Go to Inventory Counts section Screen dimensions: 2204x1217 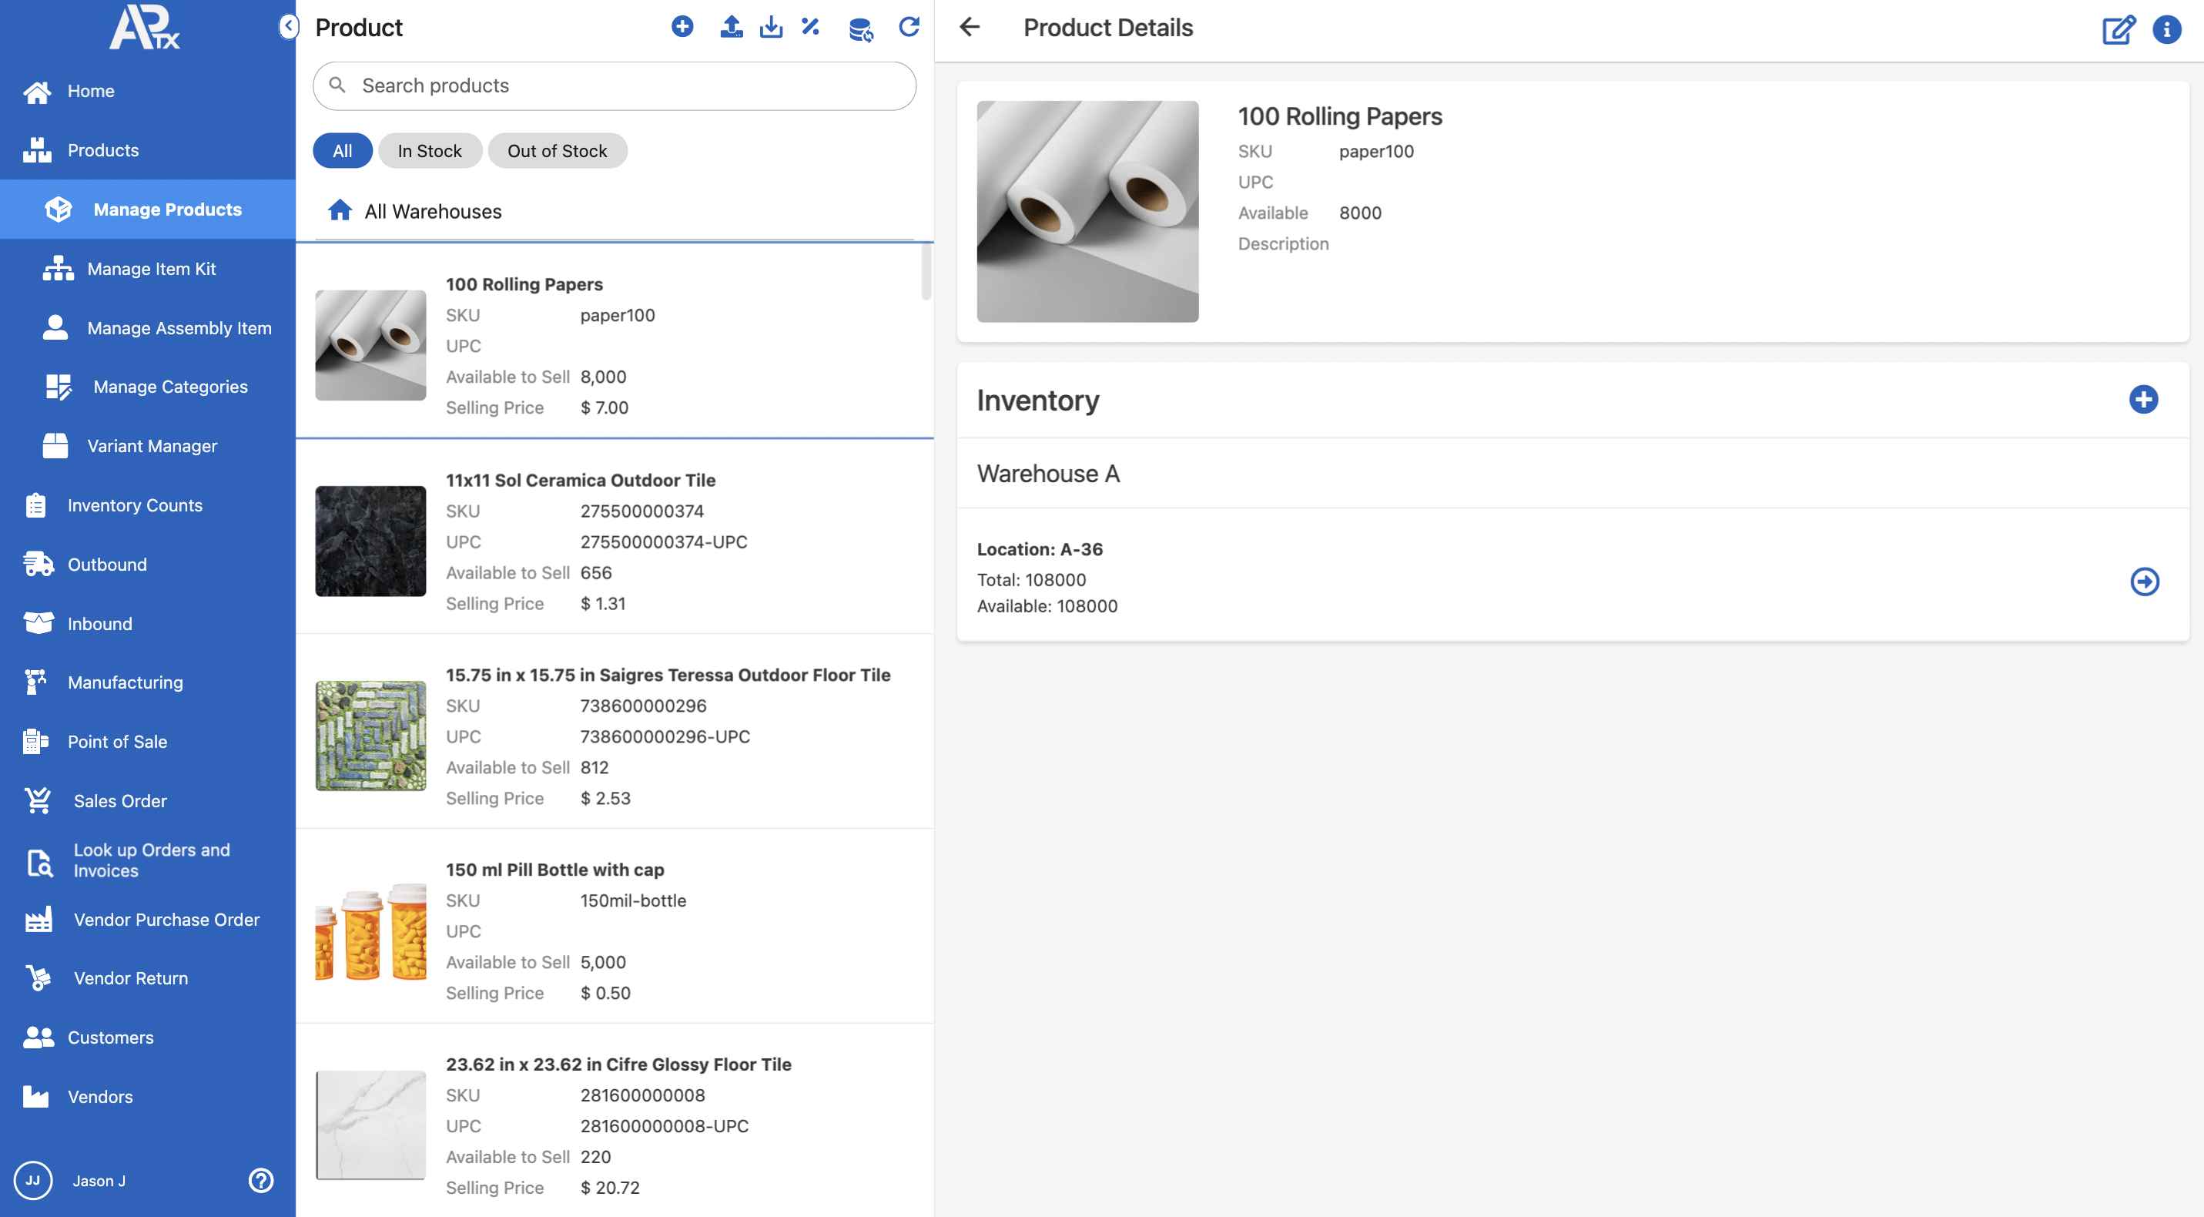tap(134, 505)
